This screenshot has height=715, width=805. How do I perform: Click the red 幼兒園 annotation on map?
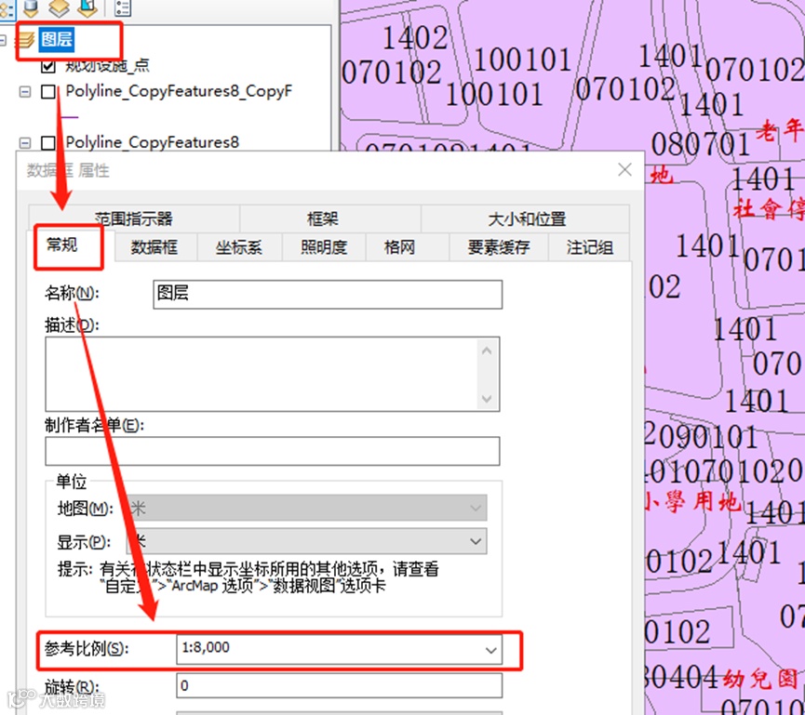point(761,679)
